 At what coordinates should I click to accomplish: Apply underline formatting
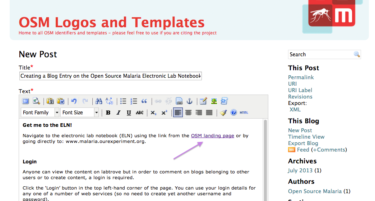click(x=129, y=113)
